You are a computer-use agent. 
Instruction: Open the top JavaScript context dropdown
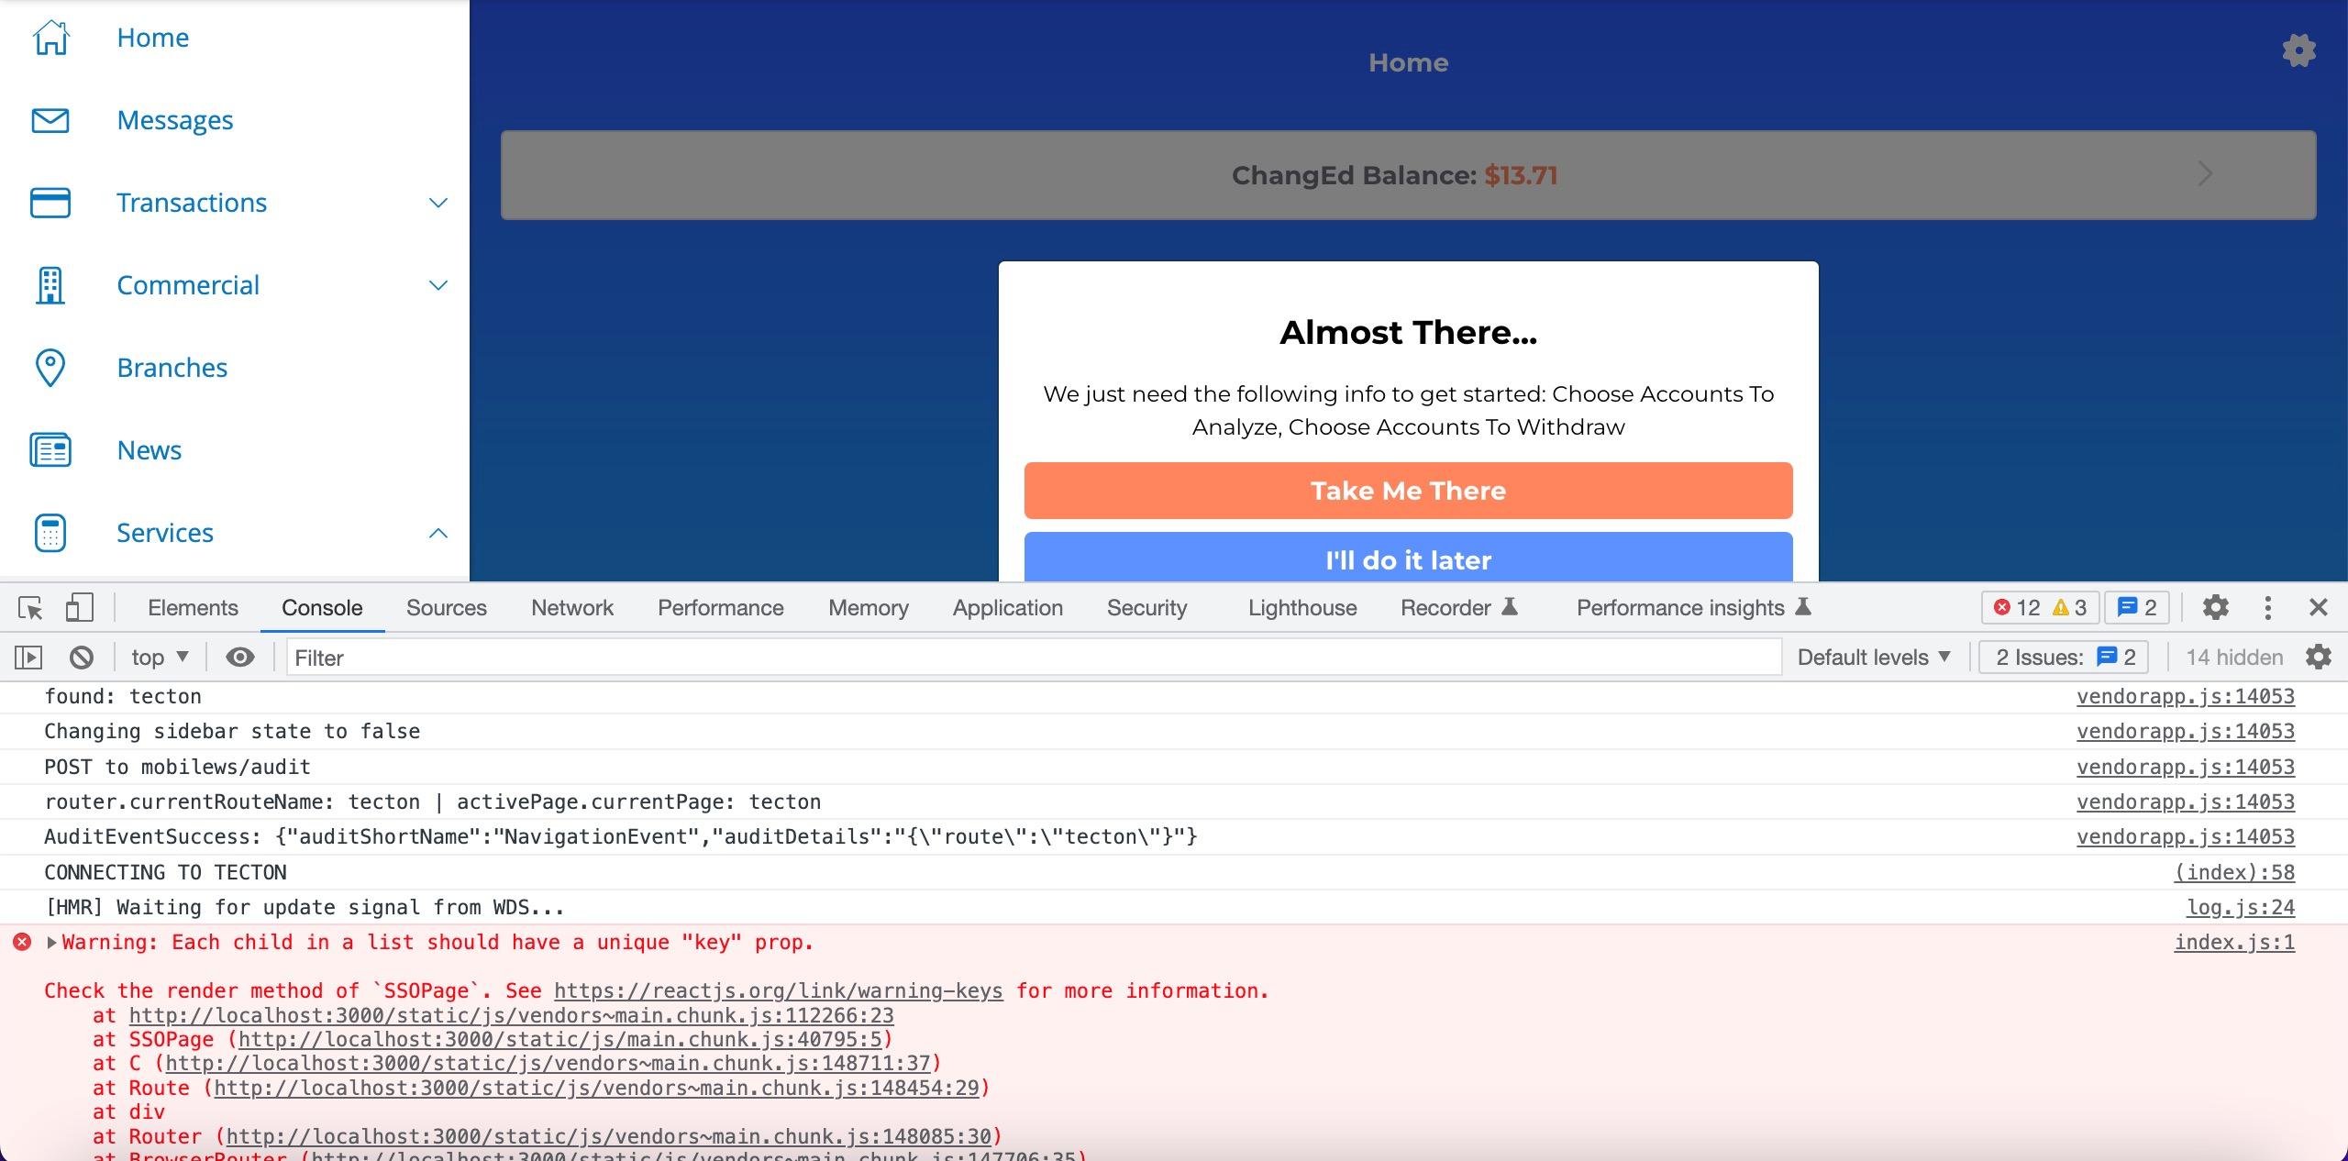[x=160, y=658]
